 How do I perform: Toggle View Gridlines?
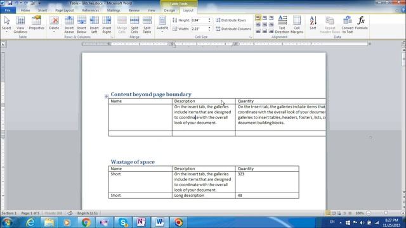[x=20, y=24]
